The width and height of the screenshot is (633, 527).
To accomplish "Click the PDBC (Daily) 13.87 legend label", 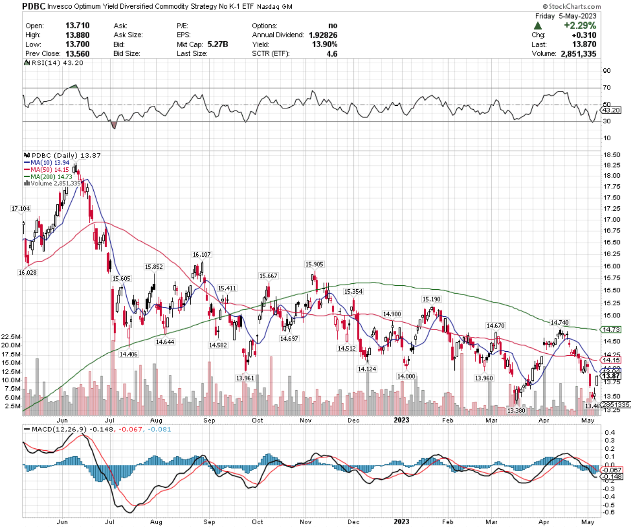I will pyautogui.click(x=66, y=155).
